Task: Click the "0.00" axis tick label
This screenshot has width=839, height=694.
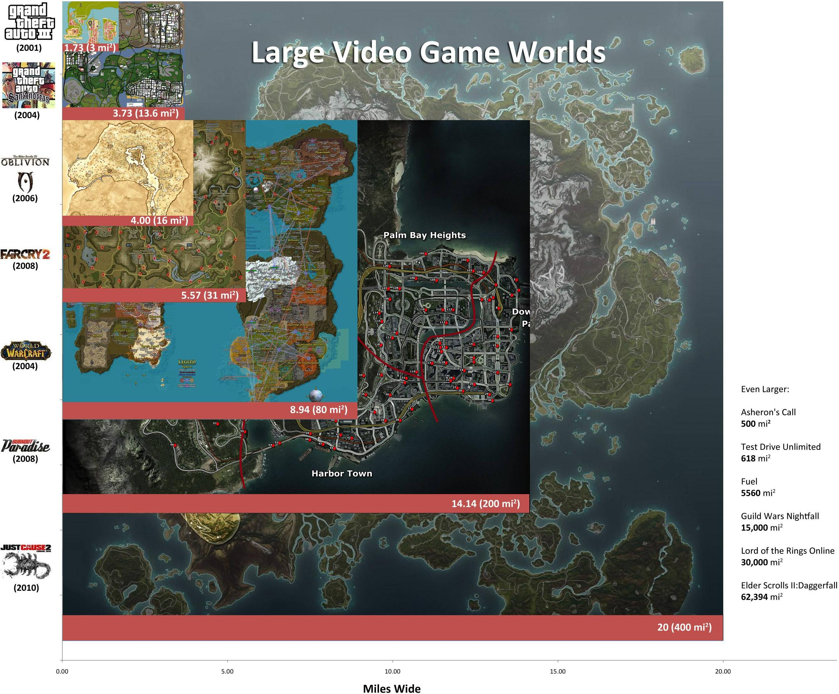Action: click(x=62, y=671)
